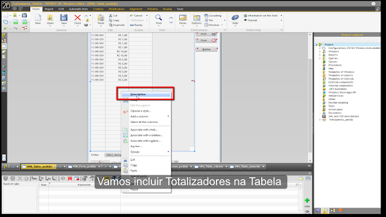Viewport: 386px width, 217px height.
Task: Select Classes in Project explorer
Action: [x=332, y=61]
